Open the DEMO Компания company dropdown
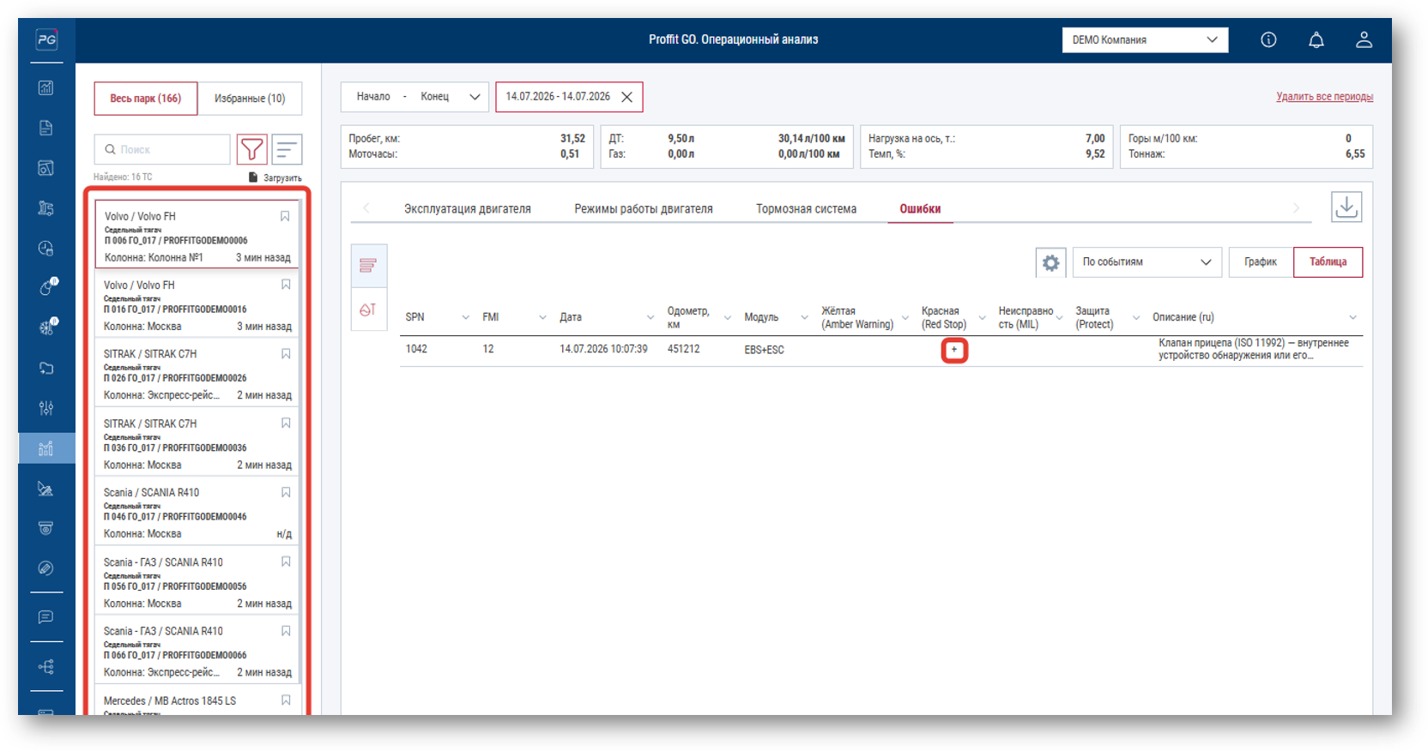Screen dimensions: 1428x751 point(1145,40)
